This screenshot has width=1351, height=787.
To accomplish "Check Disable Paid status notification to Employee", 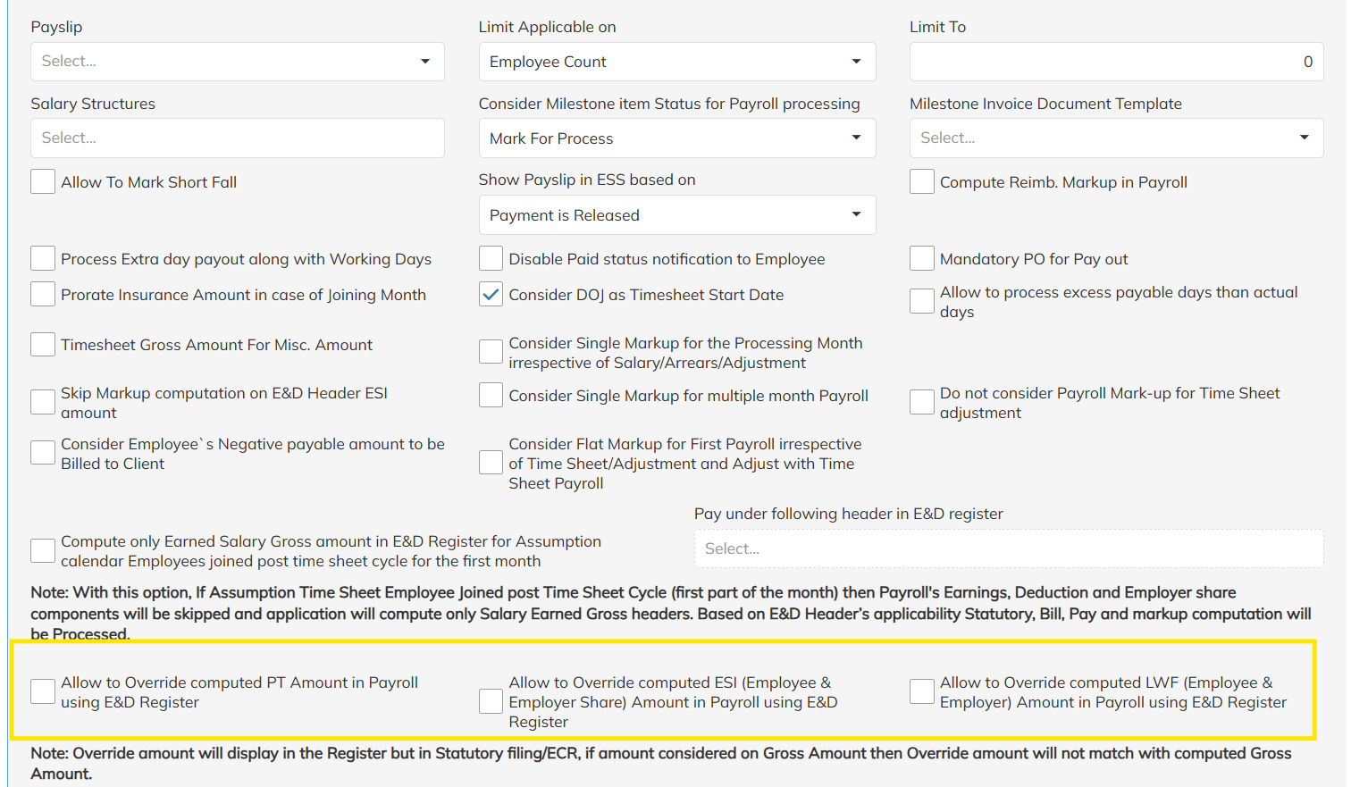I will 491,259.
